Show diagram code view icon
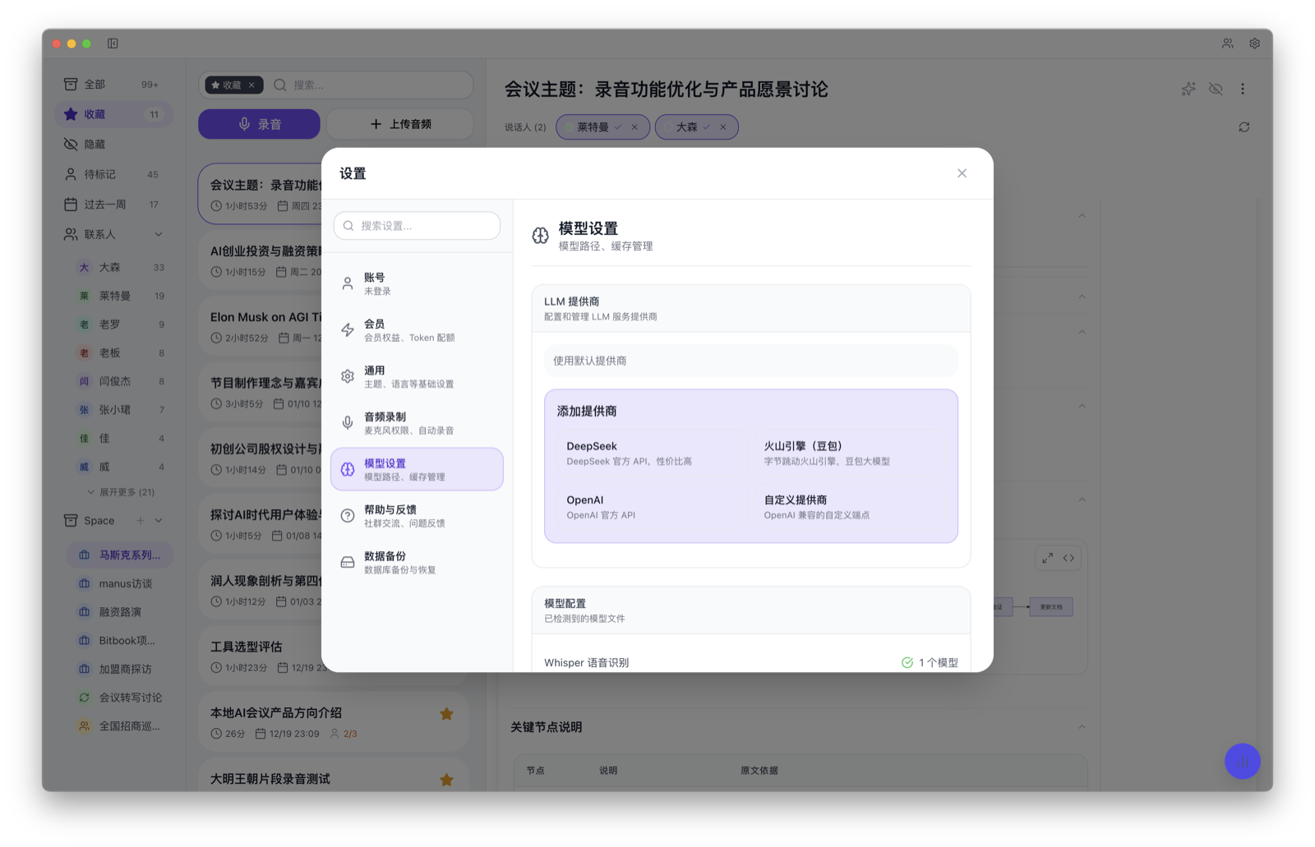The width and height of the screenshot is (1315, 847). [x=1068, y=558]
